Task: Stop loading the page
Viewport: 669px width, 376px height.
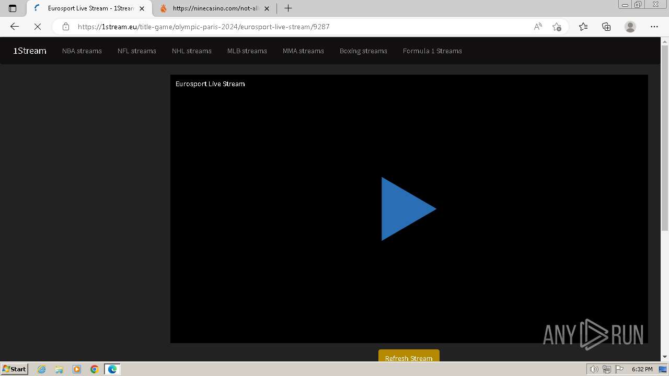Action: [38, 27]
